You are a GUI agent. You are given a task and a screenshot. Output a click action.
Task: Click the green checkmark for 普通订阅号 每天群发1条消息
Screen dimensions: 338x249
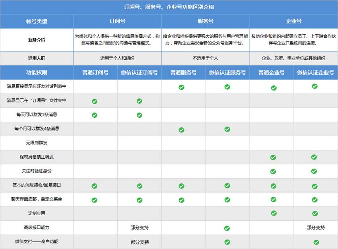click(95, 115)
